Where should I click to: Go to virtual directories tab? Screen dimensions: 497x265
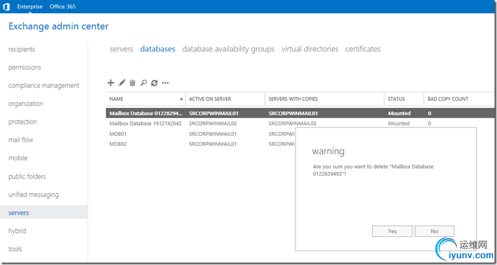point(310,49)
